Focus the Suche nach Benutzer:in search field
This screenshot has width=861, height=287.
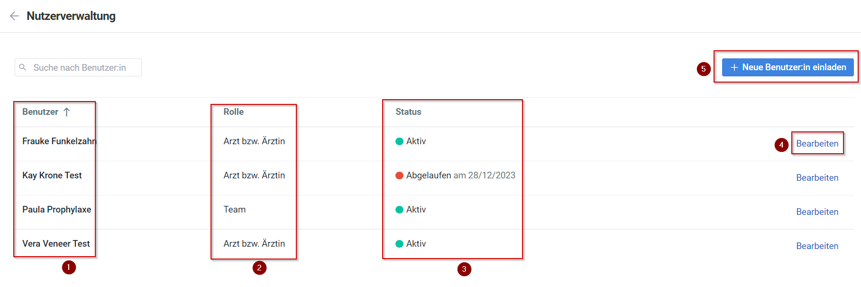[x=85, y=67]
